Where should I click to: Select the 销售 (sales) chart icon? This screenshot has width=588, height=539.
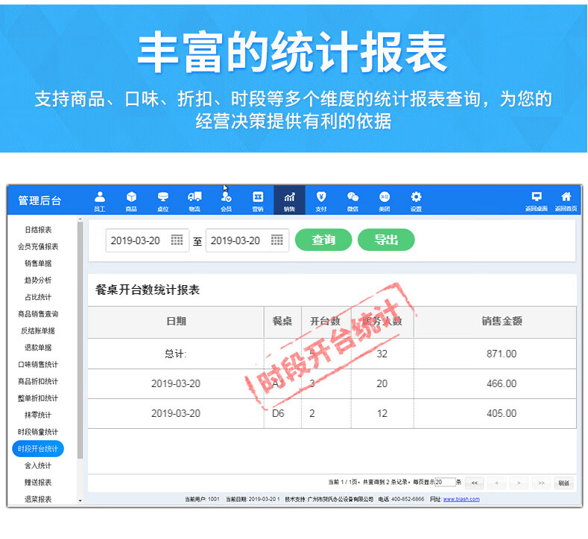click(x=289, y=200)
